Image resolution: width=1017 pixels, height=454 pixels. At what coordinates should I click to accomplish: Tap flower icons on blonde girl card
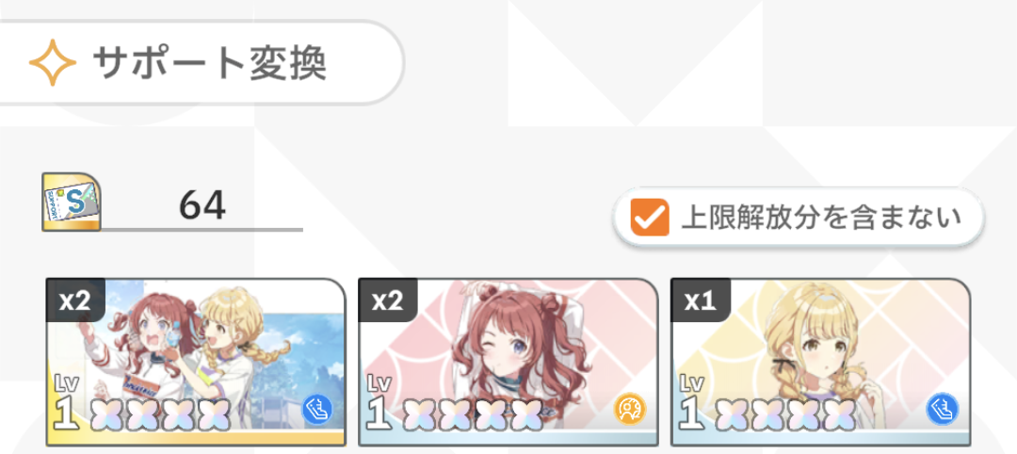[784, 414]
